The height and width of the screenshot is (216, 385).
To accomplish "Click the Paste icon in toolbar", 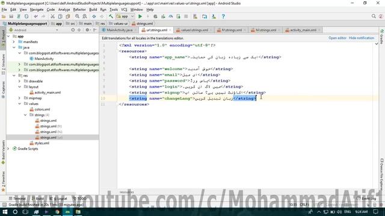I will 68,16.
